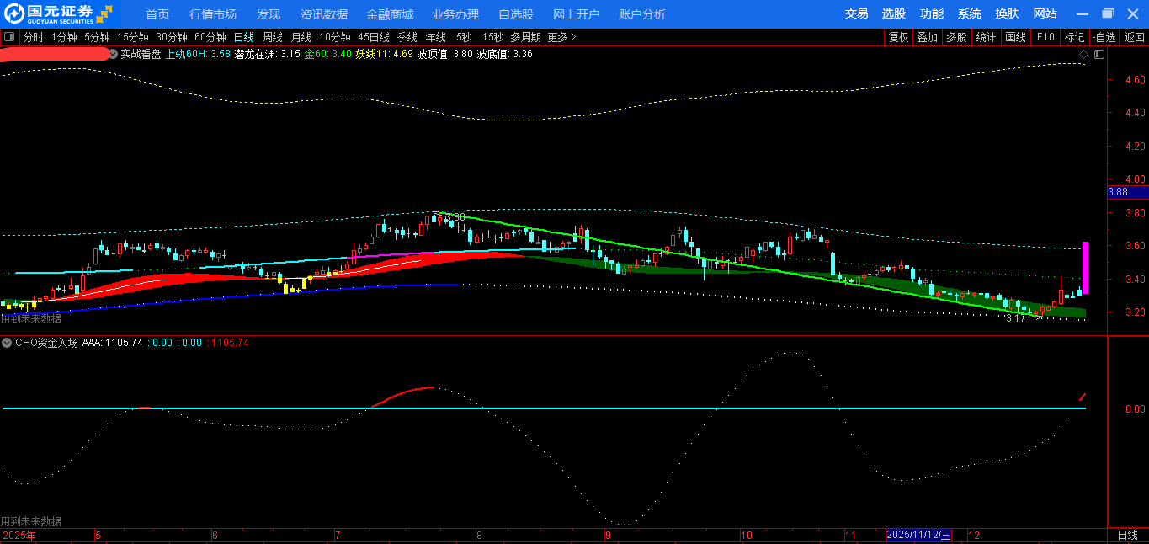Open the 更多 periods expander
The image size is (1149, 544).
[x=561, y=37]
